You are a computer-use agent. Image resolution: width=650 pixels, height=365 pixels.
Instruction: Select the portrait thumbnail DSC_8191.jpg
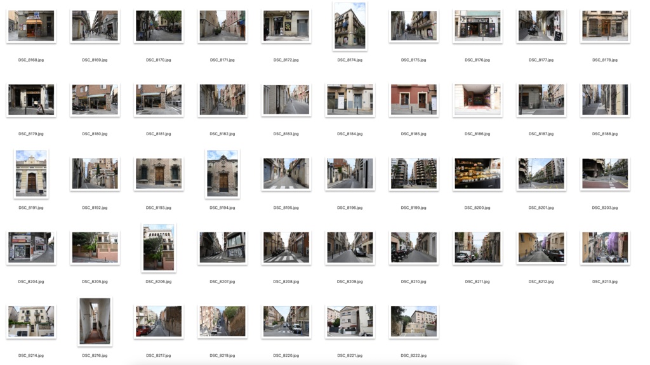[31, 173]
